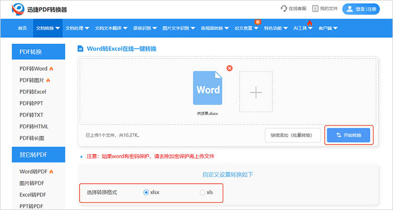This screenshot has width=393, height=210.
Task: Click the plus box to add file
Action: 256,92
